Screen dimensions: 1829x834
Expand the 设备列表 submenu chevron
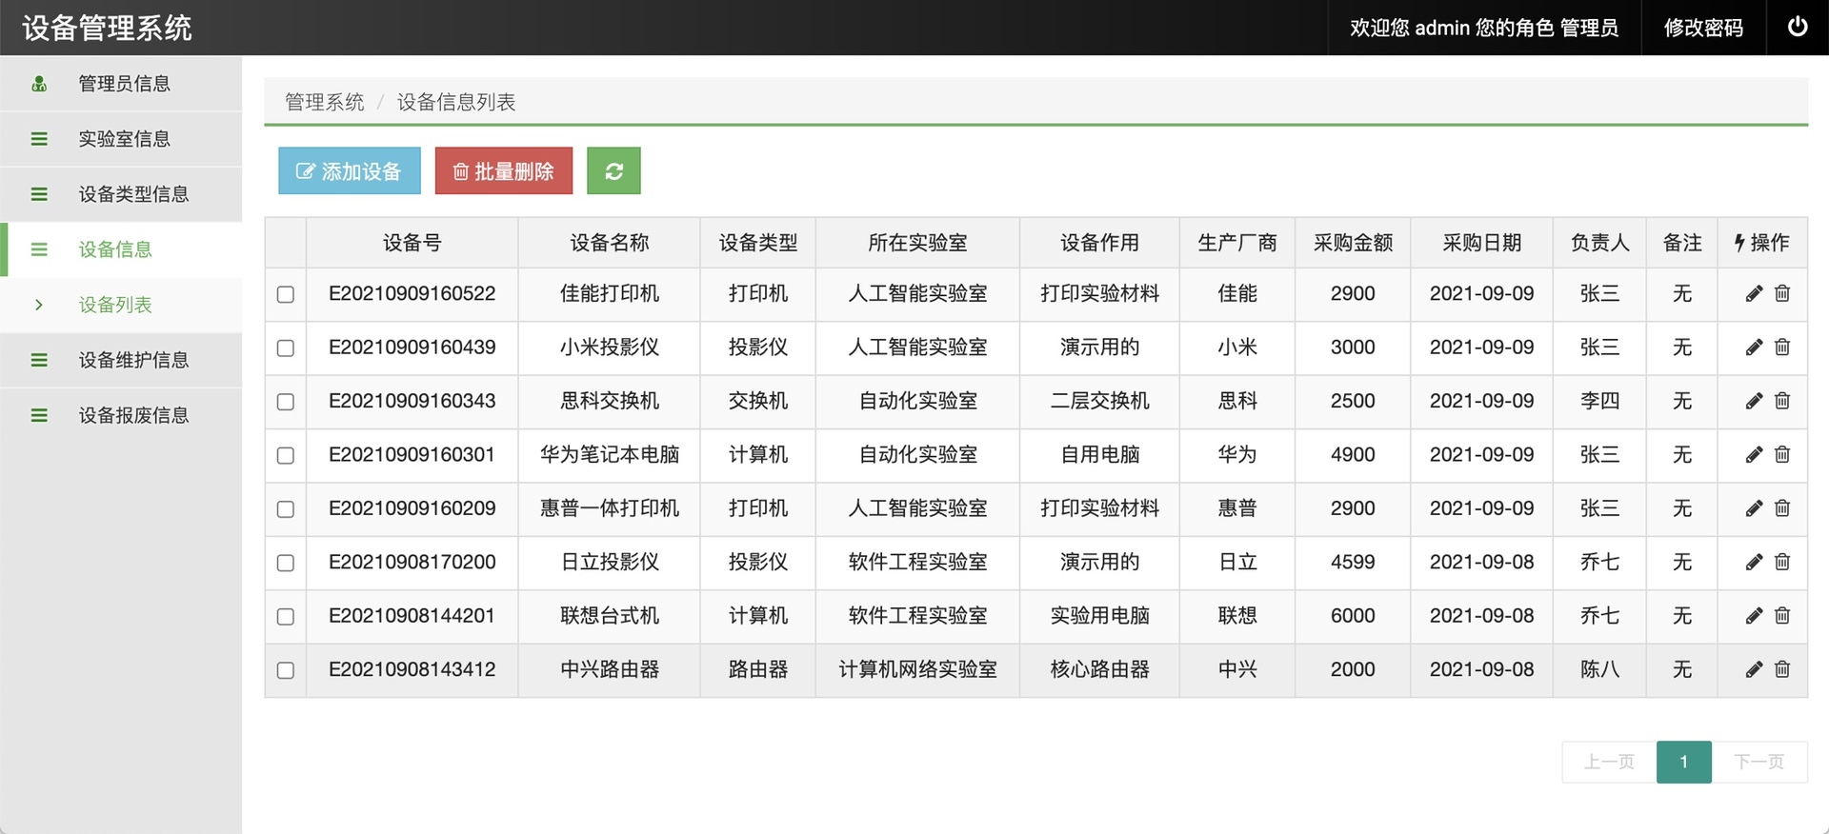pos(39,305)
